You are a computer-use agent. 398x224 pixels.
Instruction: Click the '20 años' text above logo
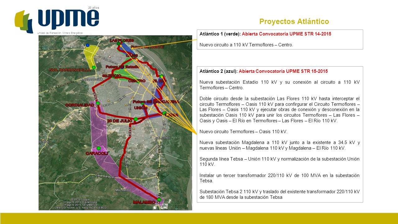click(x=94, y=7)
